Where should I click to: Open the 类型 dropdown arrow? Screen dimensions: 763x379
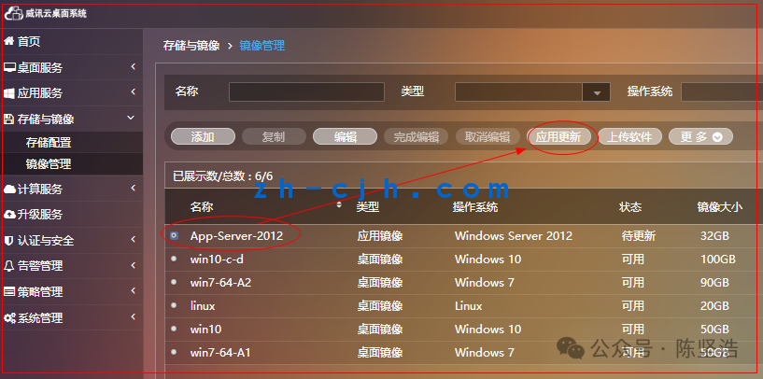(597, 92)
